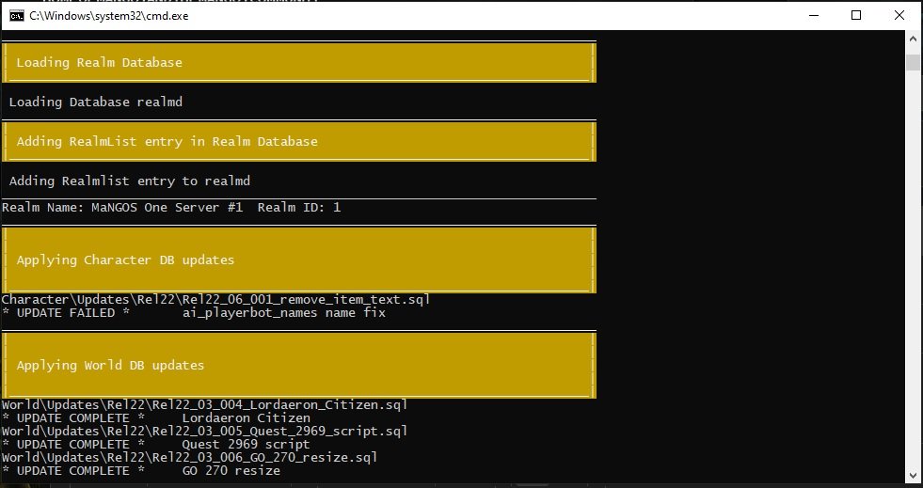Click the 'UPDATE COMPLETE * Quest 2969 script' line
Image resolution: width=923 pixels, height=488 pixels.
156,445
